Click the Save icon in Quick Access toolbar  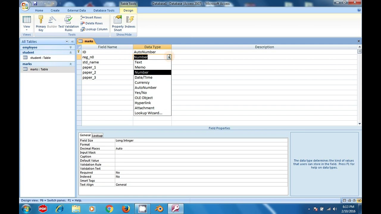tap(35, 4)
